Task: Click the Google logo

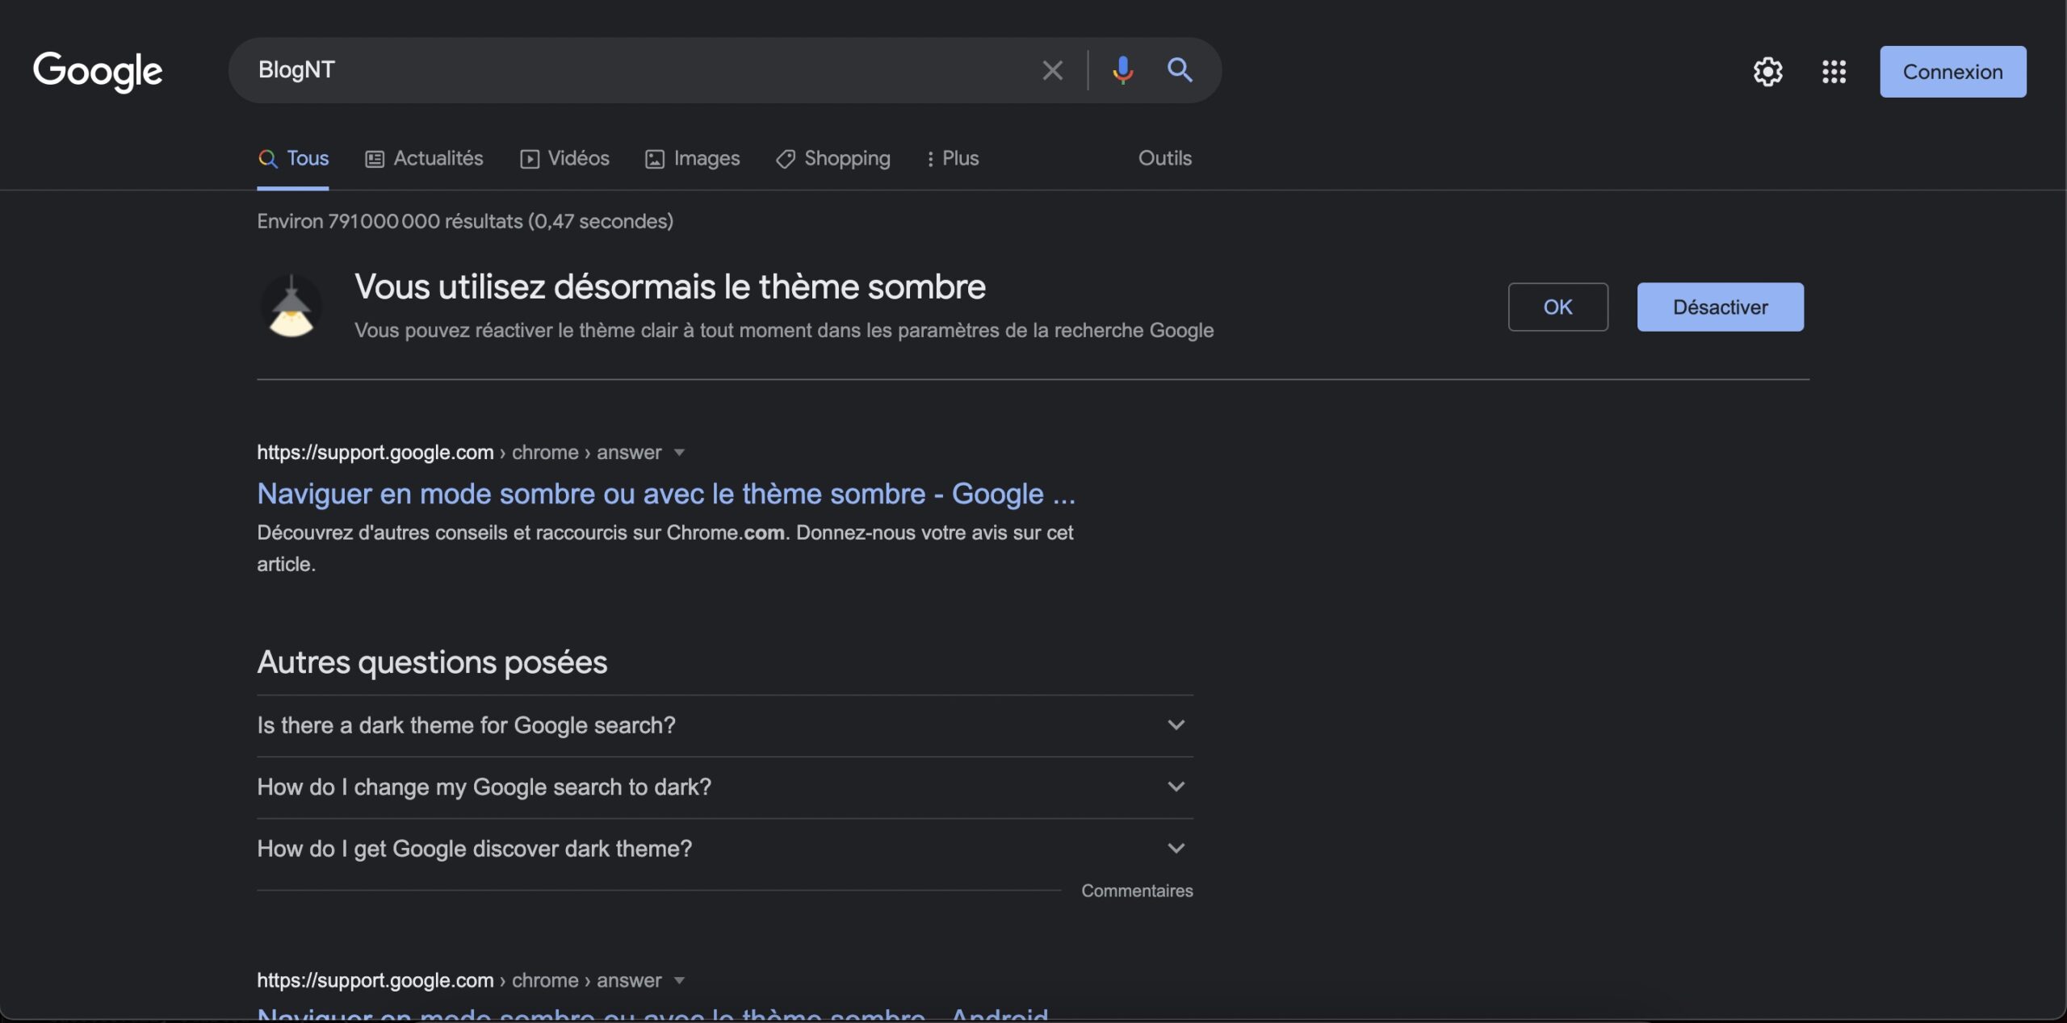Action: click(98, 72)
